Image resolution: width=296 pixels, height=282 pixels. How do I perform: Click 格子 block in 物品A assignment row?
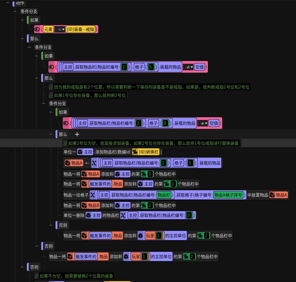[x=178, y=163]
